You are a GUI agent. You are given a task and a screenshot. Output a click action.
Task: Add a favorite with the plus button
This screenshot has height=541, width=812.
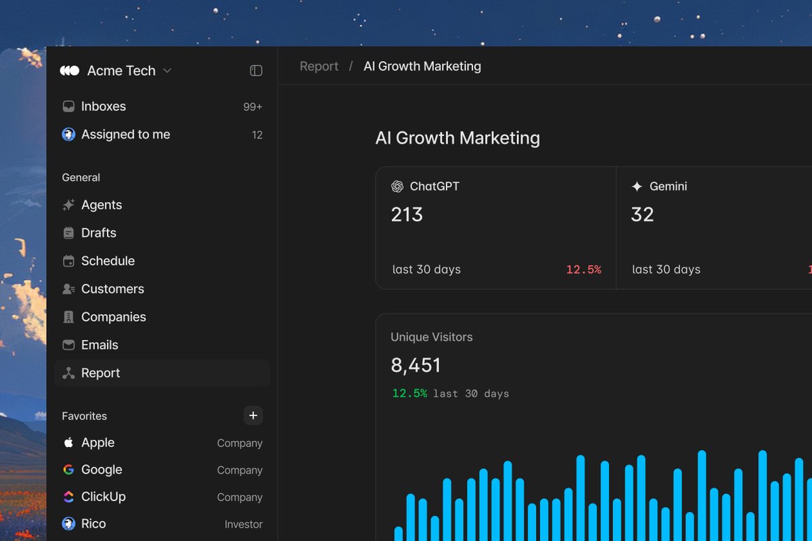coord(253,415)
